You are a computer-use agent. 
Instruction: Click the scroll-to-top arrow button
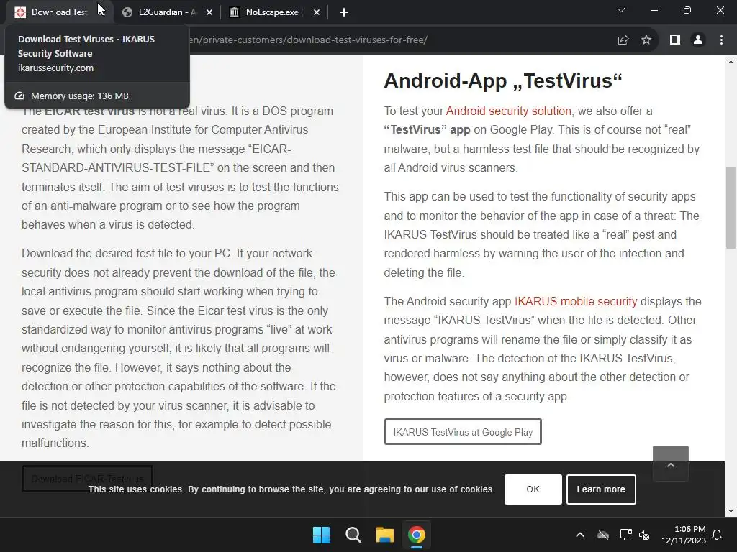point(671,464)
